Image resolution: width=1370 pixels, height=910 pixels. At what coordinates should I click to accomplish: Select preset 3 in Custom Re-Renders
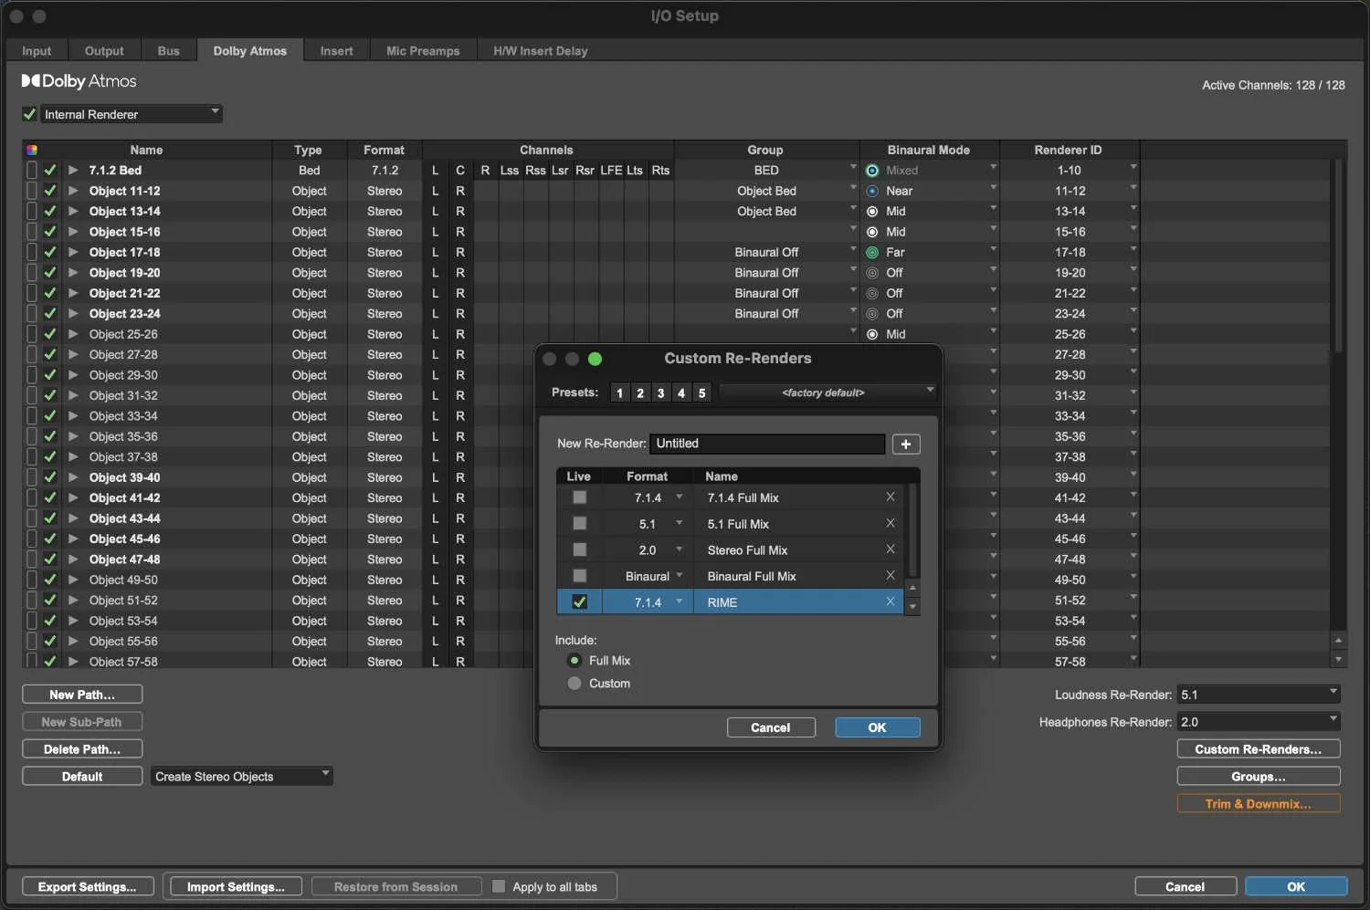(x=660, y=392)
